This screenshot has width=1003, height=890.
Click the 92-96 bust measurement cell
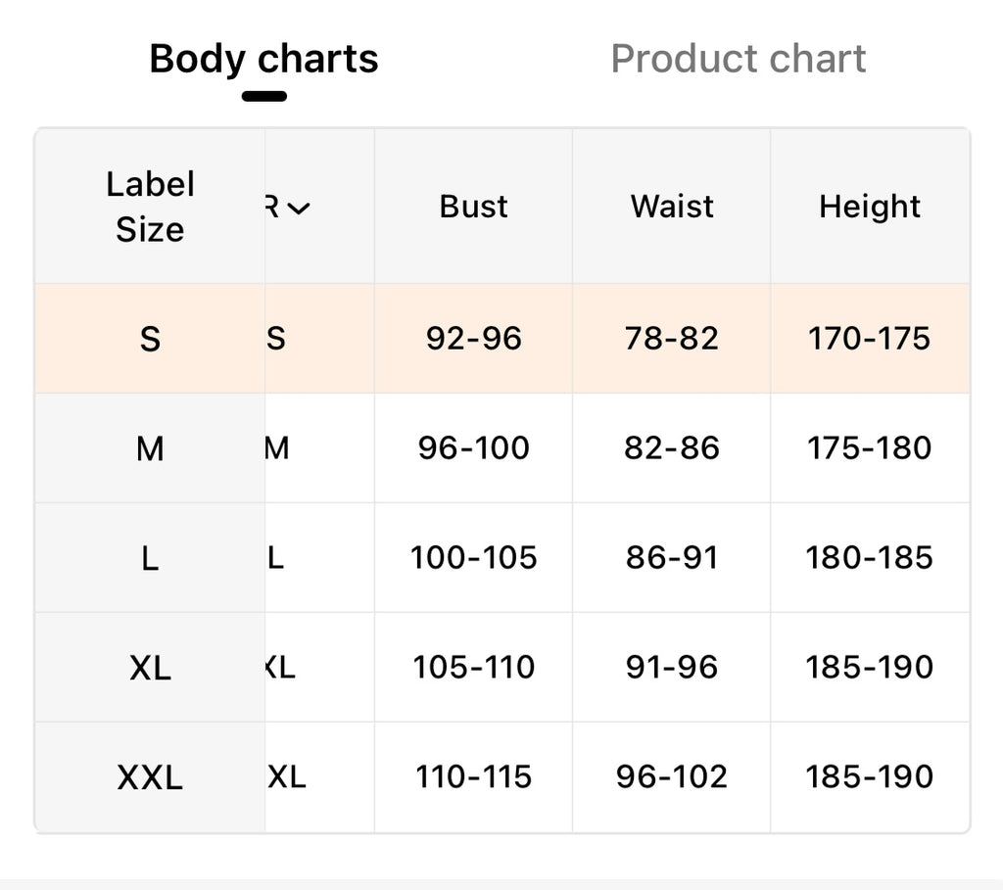tap(473, 339)
